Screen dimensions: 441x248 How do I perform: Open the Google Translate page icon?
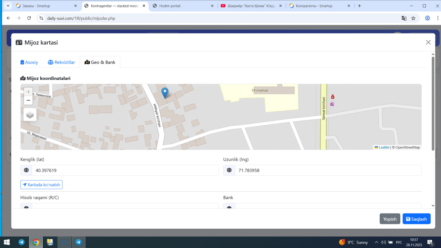(x=404, y=18)
